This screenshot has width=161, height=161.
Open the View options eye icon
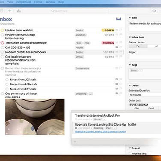(154, 11)
